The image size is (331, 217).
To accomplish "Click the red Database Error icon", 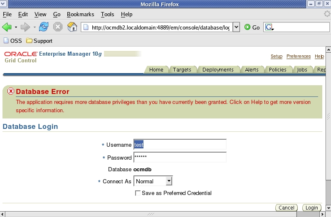I will 11,91.
